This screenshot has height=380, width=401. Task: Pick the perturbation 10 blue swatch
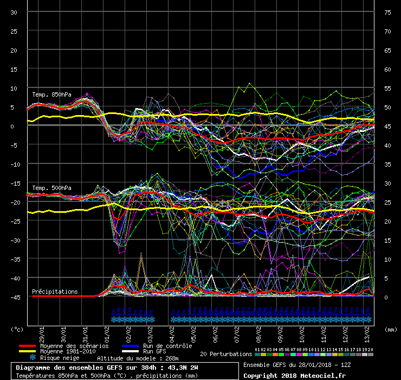(x=311, y=354)
